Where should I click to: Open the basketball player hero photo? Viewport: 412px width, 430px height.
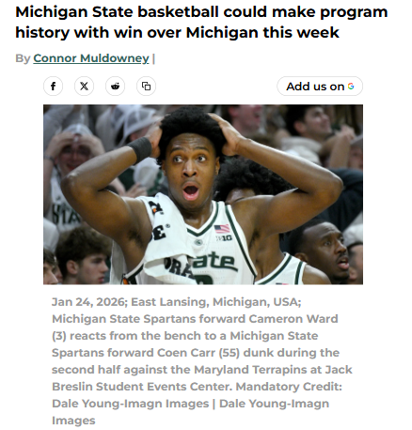coord(203,195)
